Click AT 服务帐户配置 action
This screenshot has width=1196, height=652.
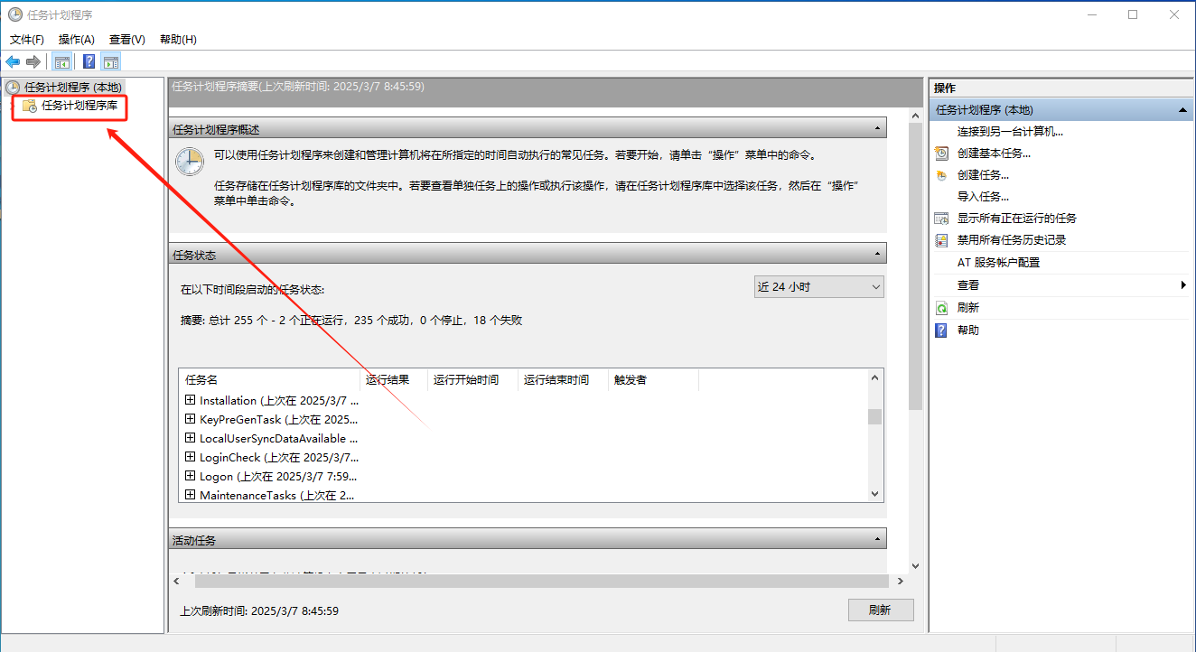pos(998,263)
